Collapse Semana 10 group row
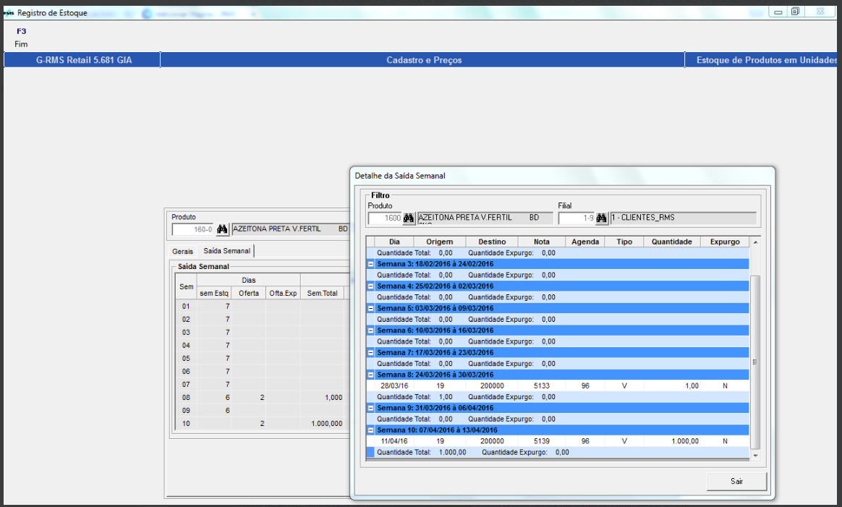 tap(370, 430)
